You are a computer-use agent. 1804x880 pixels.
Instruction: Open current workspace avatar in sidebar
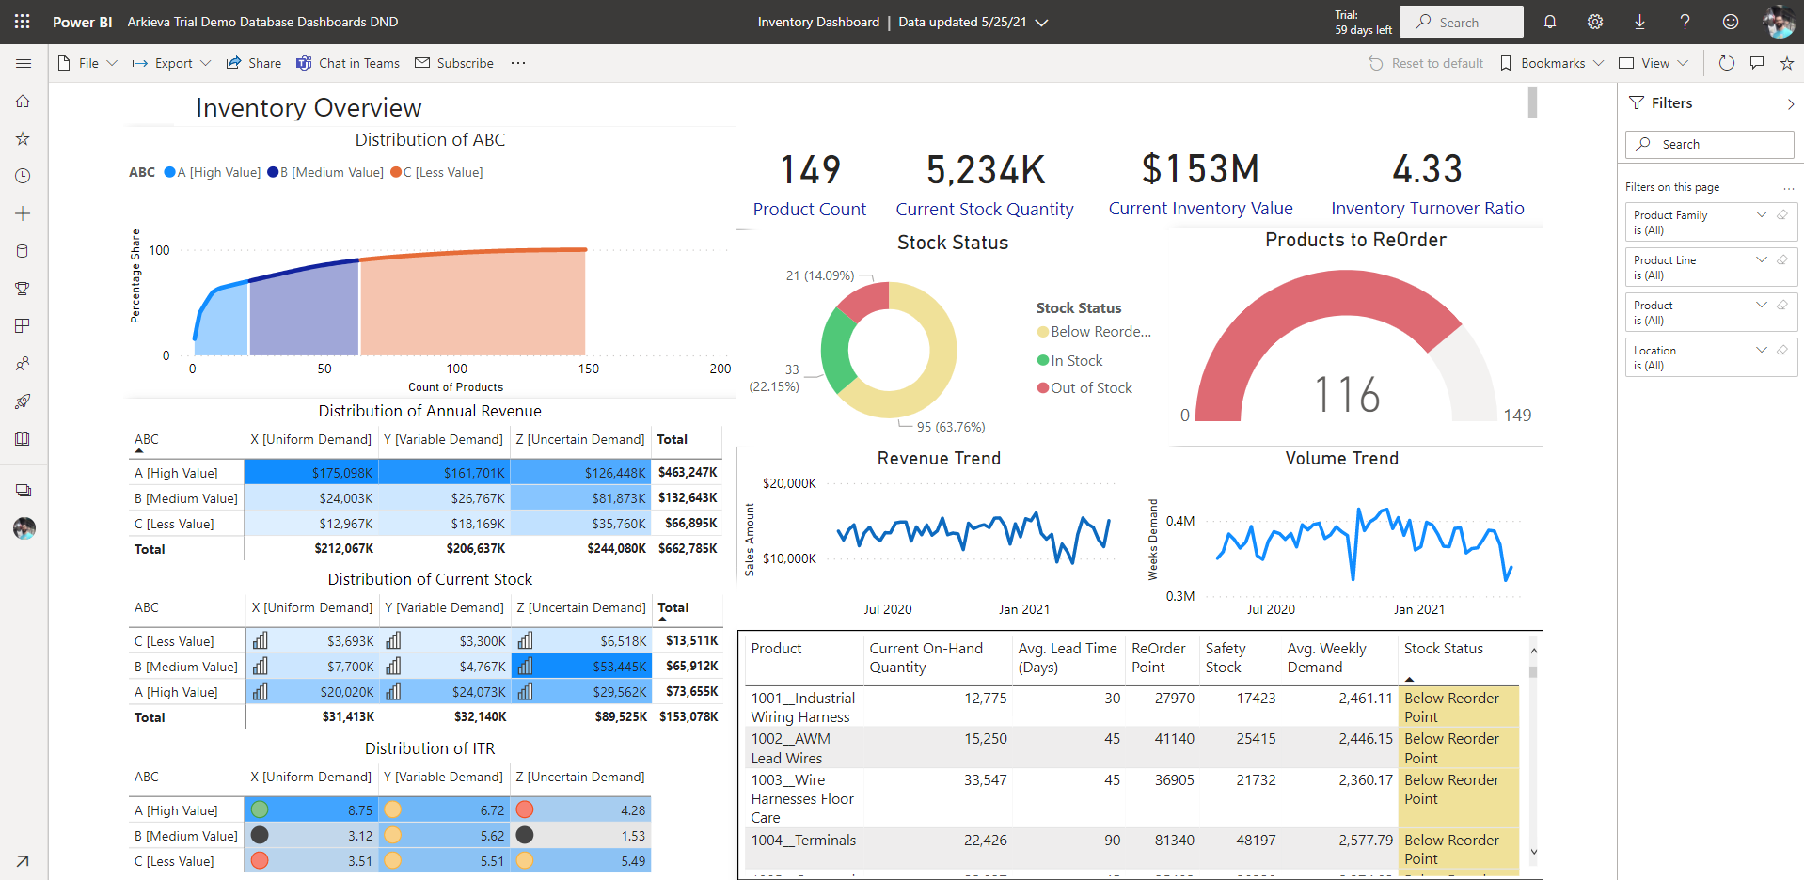point(24,528)
